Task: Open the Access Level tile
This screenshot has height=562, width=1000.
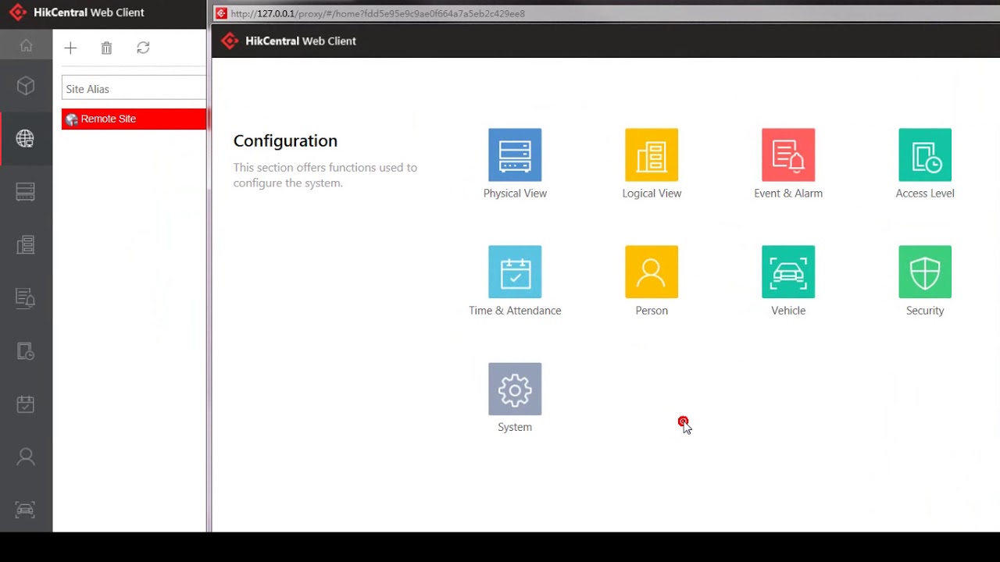Action: 925,155
